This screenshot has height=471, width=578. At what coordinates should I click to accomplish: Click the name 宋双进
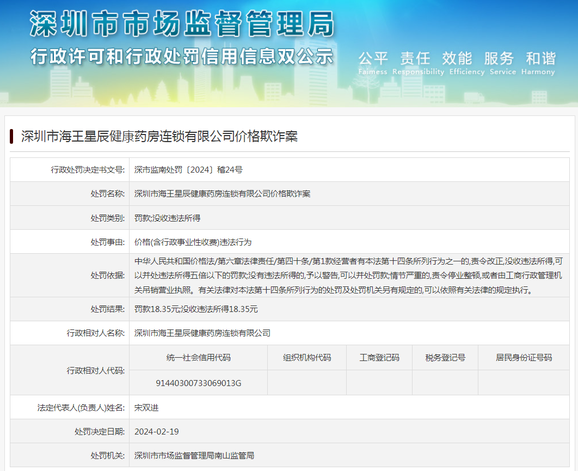(x=146, y=407)
